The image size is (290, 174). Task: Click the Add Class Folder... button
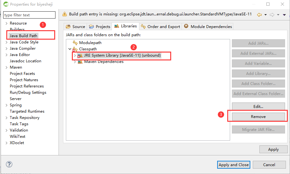[258, 84]
